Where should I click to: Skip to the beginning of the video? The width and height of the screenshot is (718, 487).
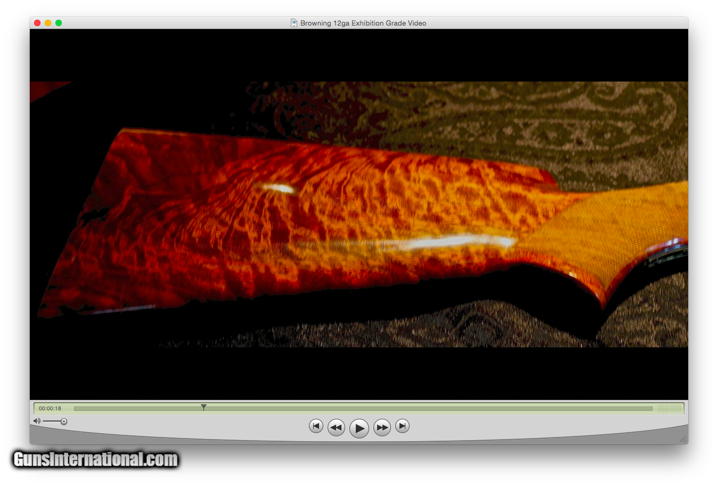click(x=316, y=426)
